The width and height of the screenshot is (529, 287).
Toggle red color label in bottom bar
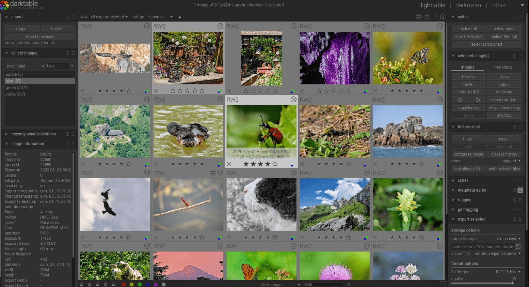point(124,284)
